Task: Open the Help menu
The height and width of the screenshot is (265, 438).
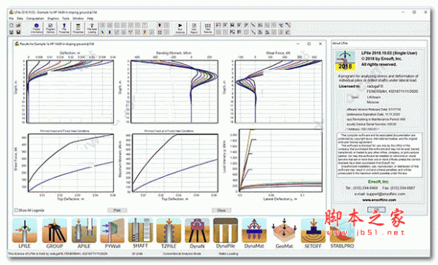Action: pyautogui.click(x=91, y=18)
